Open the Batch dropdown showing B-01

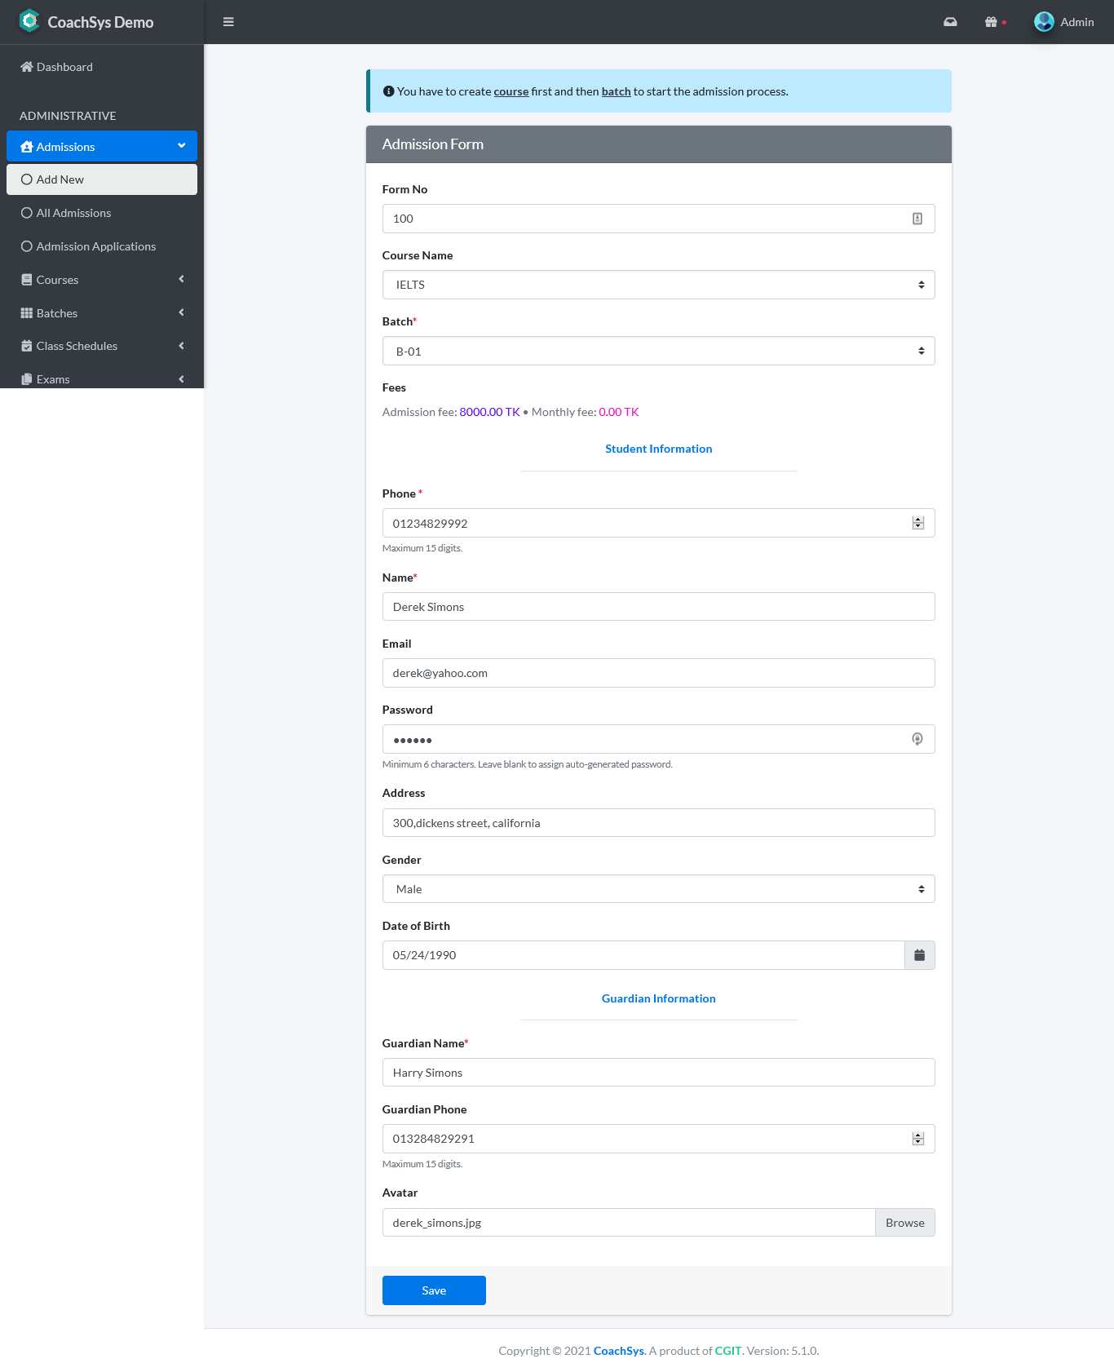(x=658, y=352)
